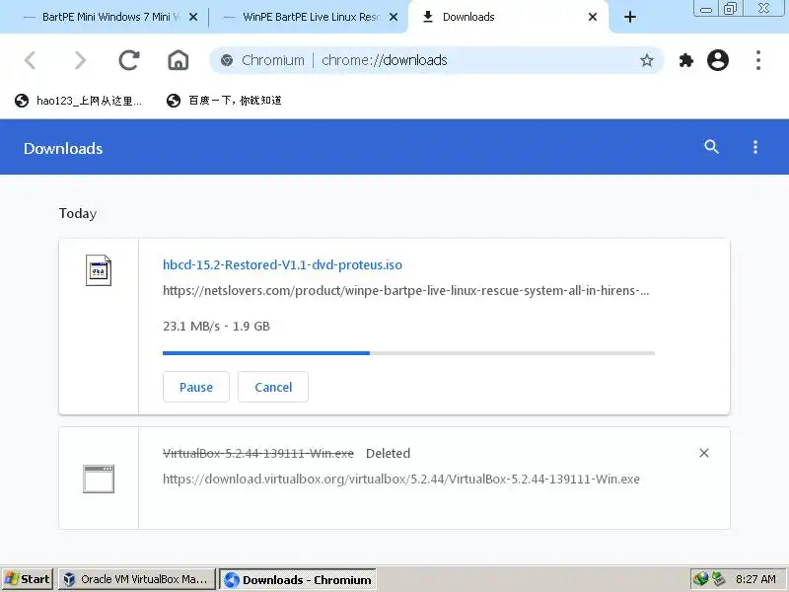
Task: Search downloads with the magnifier icon
Action: [x=711, y=147]
